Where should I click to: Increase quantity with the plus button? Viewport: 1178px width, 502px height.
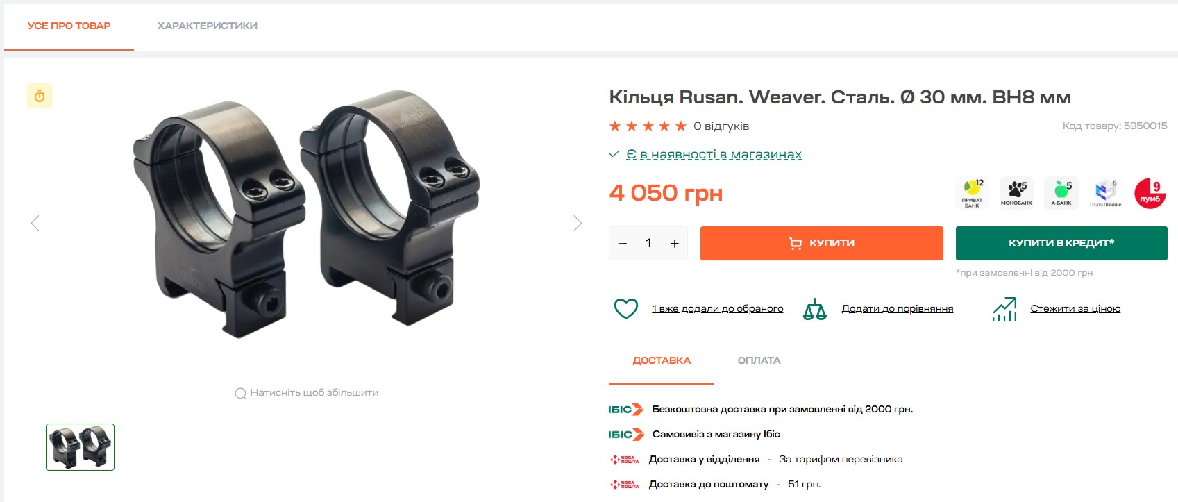click(674, 243)
